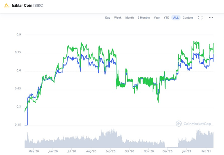The width and height of the screenshot is (224, 155).
Task: Click the 0.45 y-axis label
Action: point(18,89)
